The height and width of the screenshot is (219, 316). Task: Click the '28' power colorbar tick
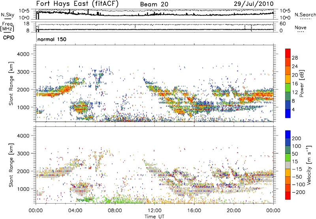tap(295, 58)
